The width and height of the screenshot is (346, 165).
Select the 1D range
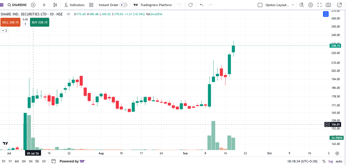click(44, 161)
